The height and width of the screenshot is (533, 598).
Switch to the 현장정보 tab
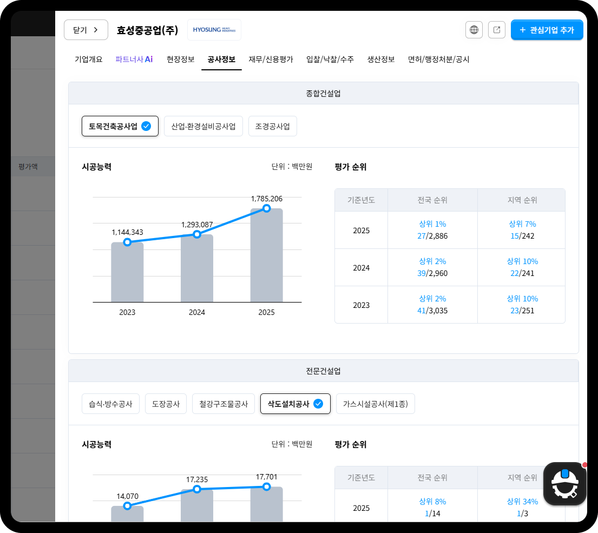pos(180,60)
